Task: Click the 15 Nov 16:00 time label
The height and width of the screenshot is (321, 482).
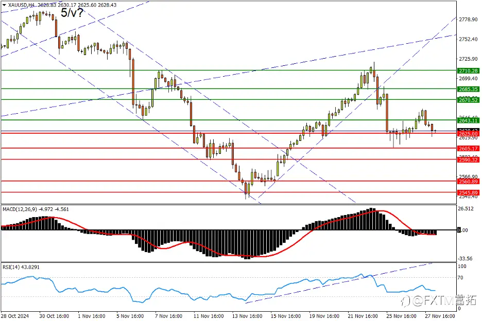Action: coord(286,316)
